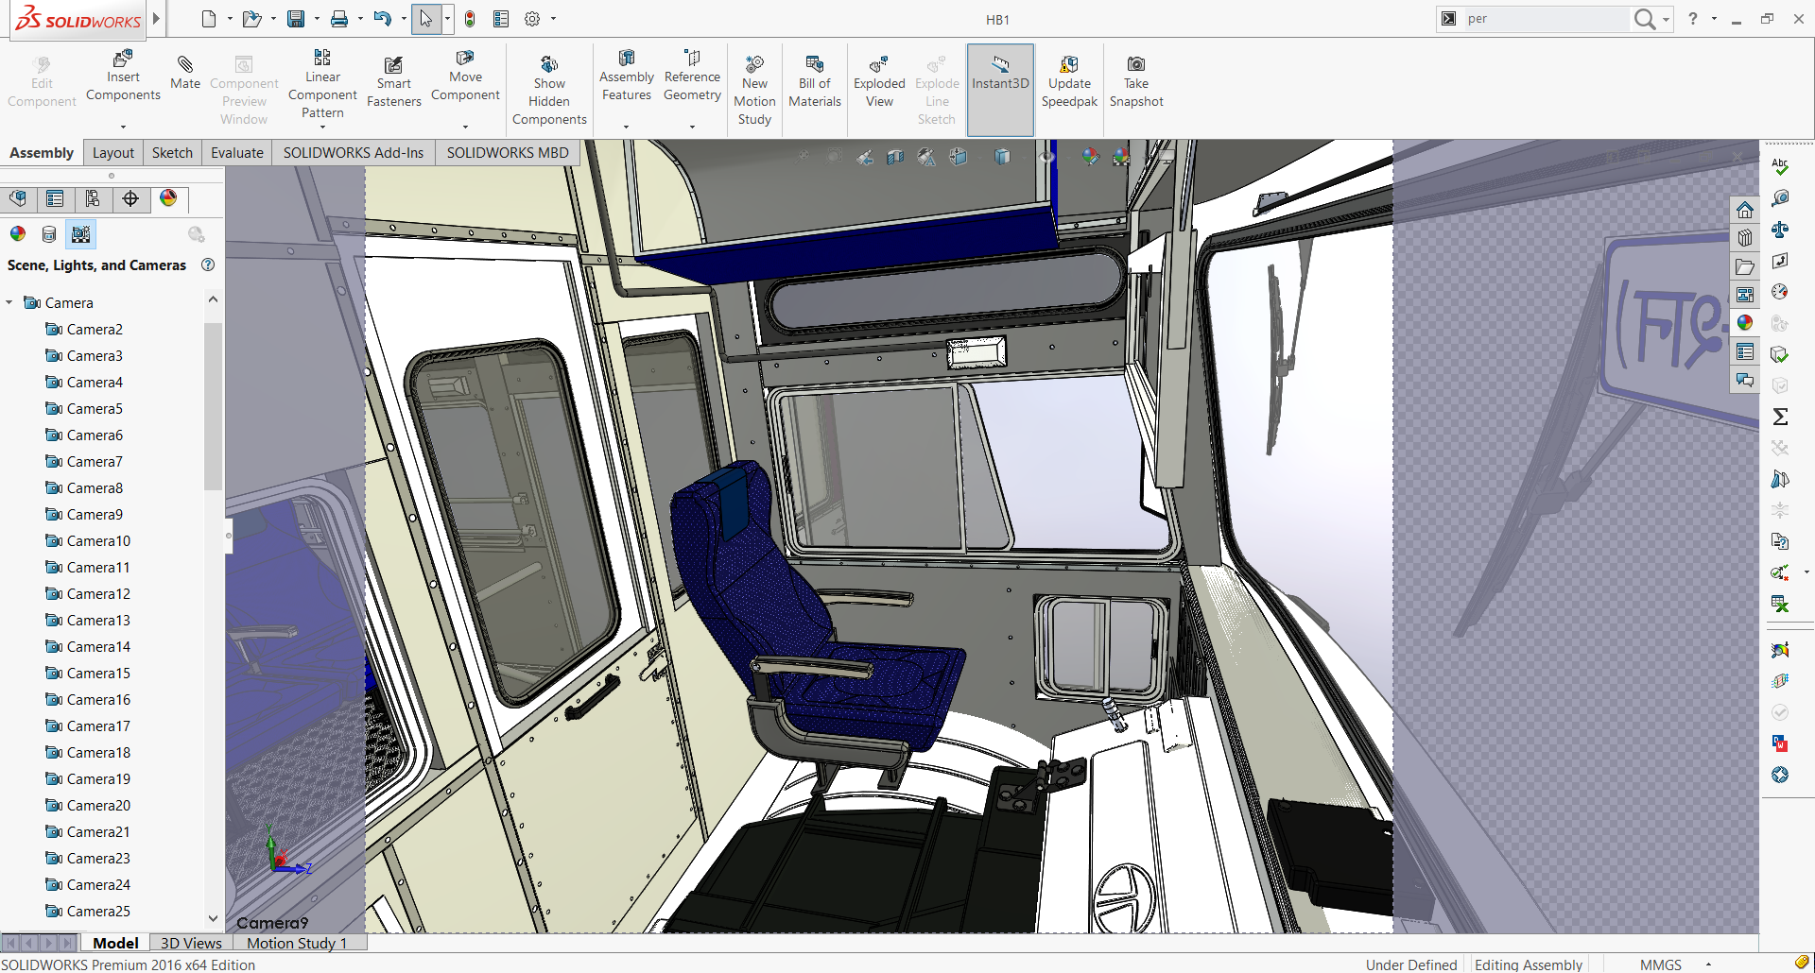Expand the Assembly Features dropdown arrow
This screenshot has height=973, width=1815.
(x=626, y=127)
